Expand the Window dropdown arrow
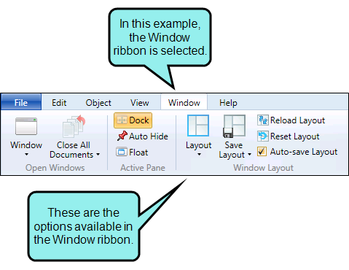This screenshot has width=349, height=270. 26,155
